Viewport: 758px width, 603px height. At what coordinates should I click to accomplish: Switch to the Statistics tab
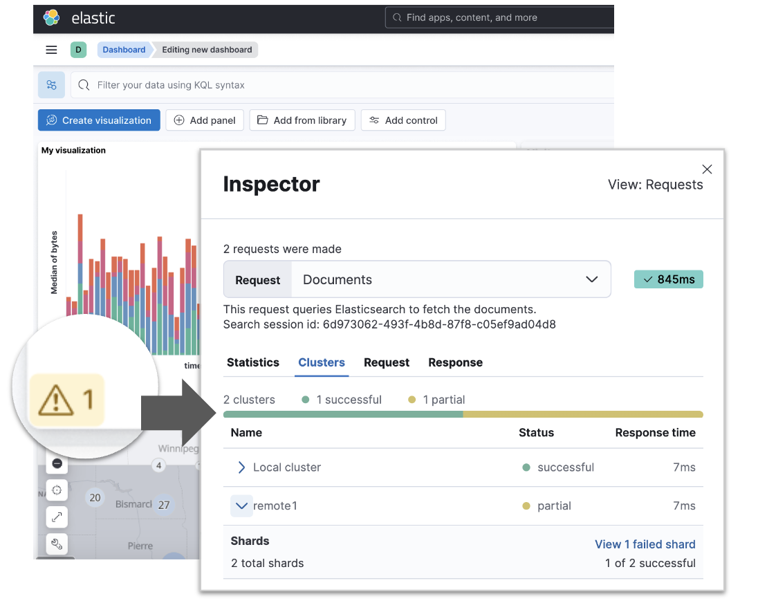[x=253, y=362]
